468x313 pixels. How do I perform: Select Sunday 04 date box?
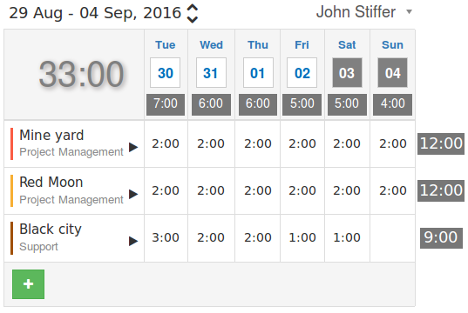(x=392, y=73)
